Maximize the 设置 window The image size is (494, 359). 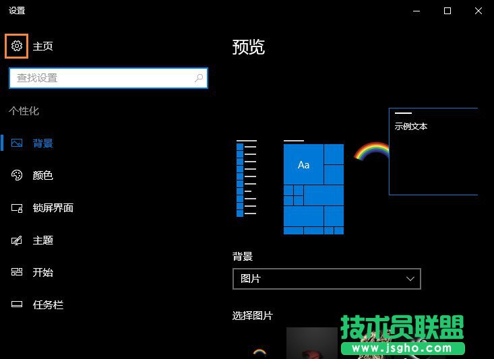[447, 11]
